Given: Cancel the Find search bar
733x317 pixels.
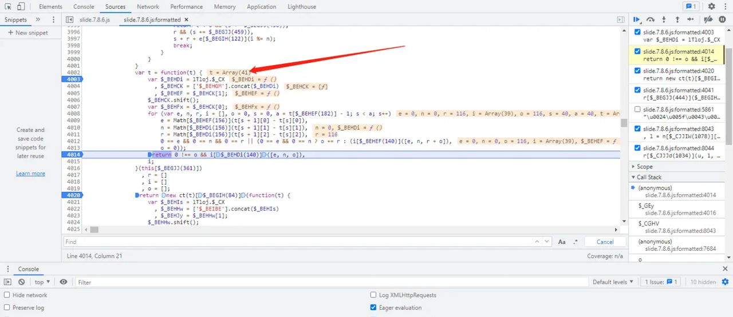Looking at the screenshot, I should click(x=605, y=242).
